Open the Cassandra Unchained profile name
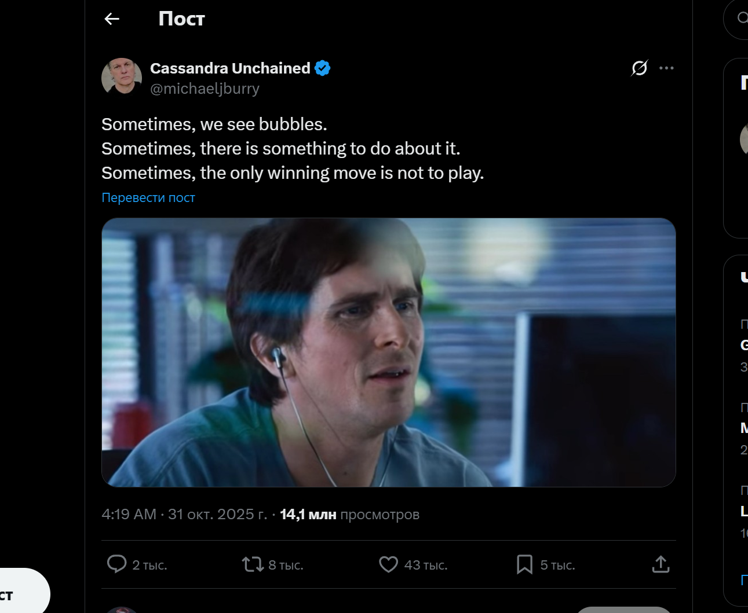Viewport: 748px width, 613px height. pyautogui.click(x=230, y=68)
